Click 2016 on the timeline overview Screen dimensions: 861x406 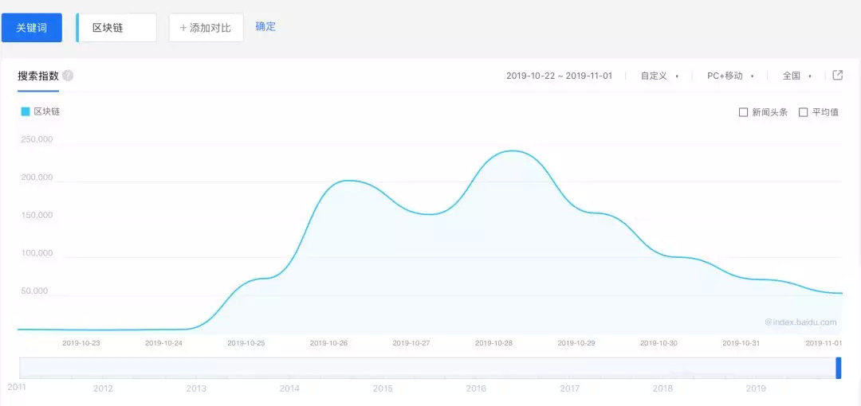[x=476, y=388]
